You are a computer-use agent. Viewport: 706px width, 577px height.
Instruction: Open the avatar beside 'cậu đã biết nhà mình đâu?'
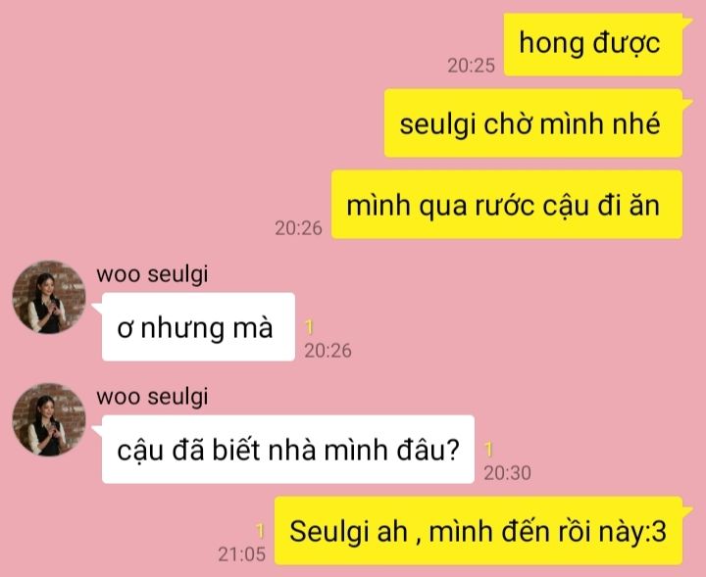click(x=49, y=419)
